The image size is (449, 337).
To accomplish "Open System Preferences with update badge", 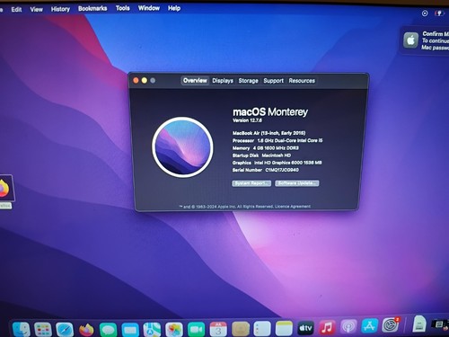I will (x=391, y=324).
